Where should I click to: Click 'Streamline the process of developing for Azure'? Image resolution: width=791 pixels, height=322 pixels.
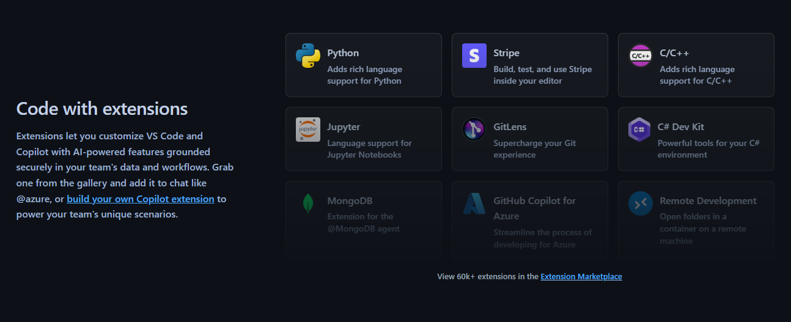pos(543,239)
